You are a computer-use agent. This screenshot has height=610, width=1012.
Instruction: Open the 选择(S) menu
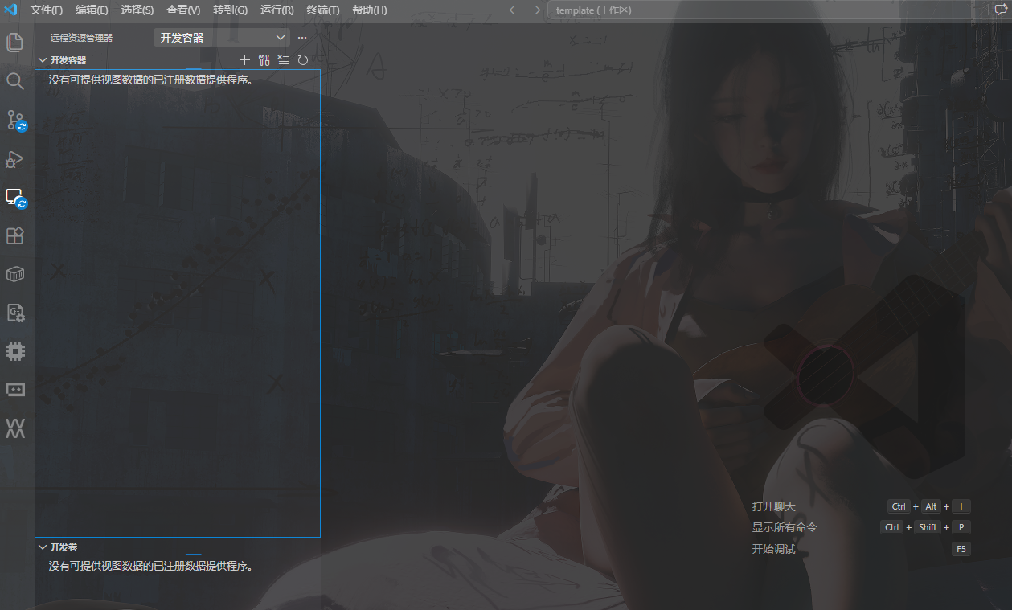[x=137, y=10]
